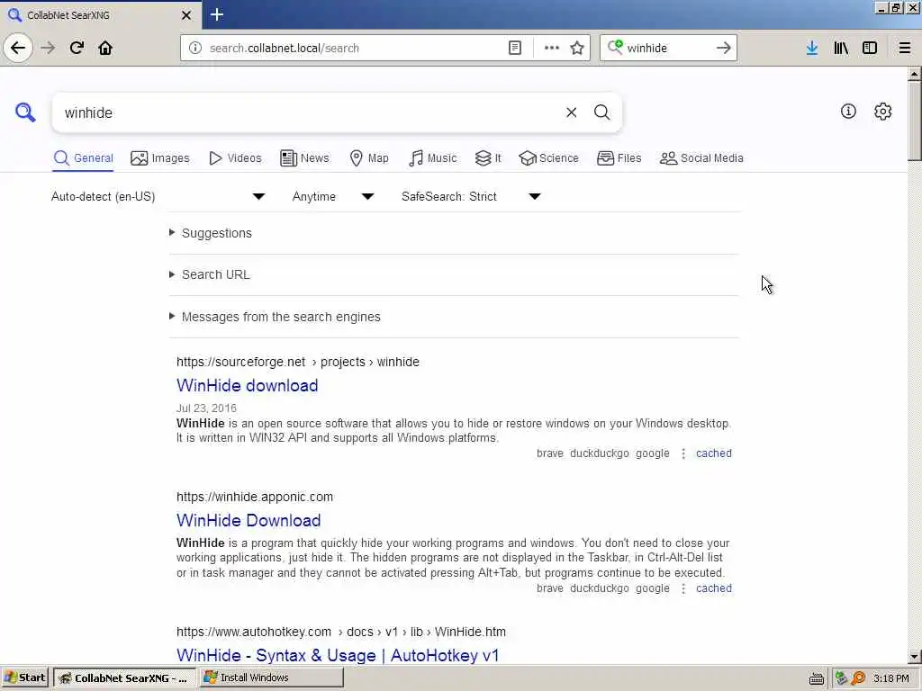Click the https://sourceforge.net URL breadcrumb

[240, 362]
